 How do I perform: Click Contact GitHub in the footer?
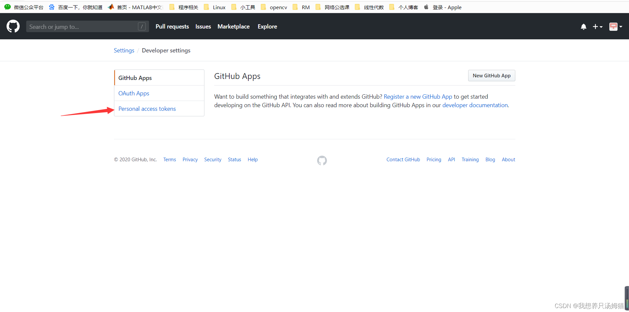click(403, 160)
